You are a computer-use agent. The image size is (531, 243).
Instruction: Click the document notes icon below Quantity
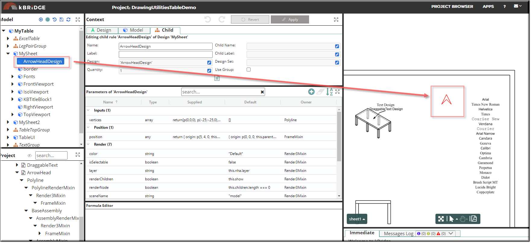(217, 78)
